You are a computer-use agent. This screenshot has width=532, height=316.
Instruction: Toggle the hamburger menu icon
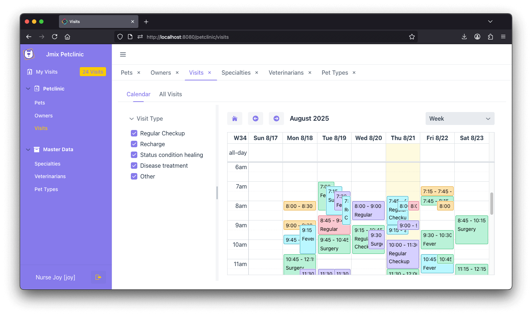[x=123, y=55]
